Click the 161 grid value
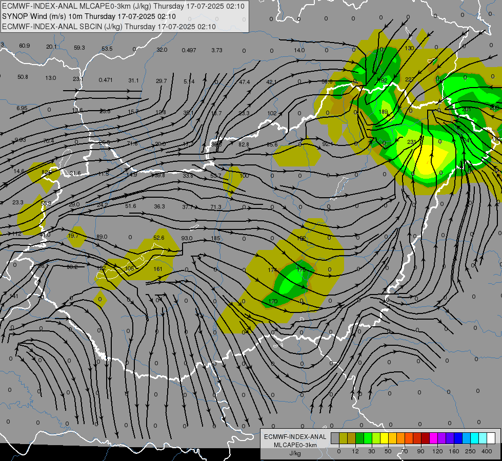This screenshot has width=502, height=461. (x=158, y=269)
